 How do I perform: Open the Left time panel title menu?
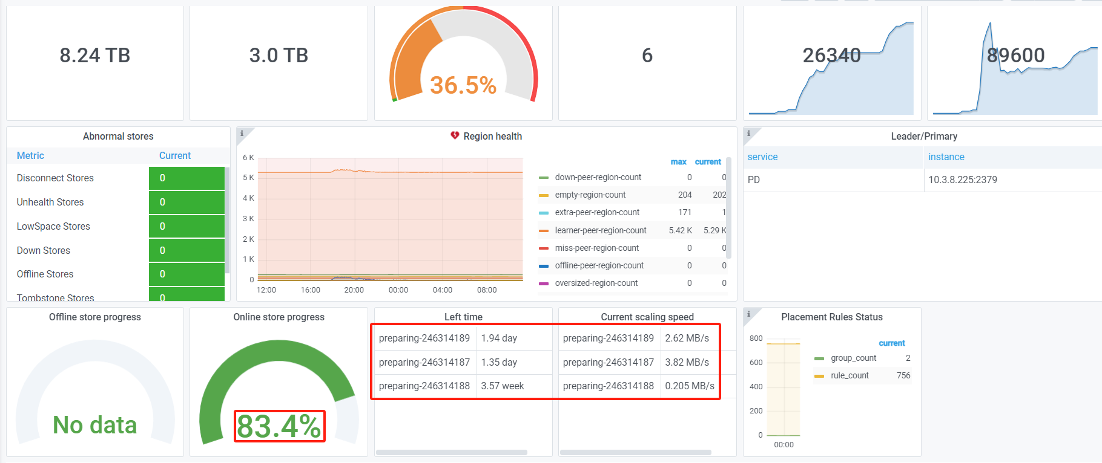click(x=463, y=317)
